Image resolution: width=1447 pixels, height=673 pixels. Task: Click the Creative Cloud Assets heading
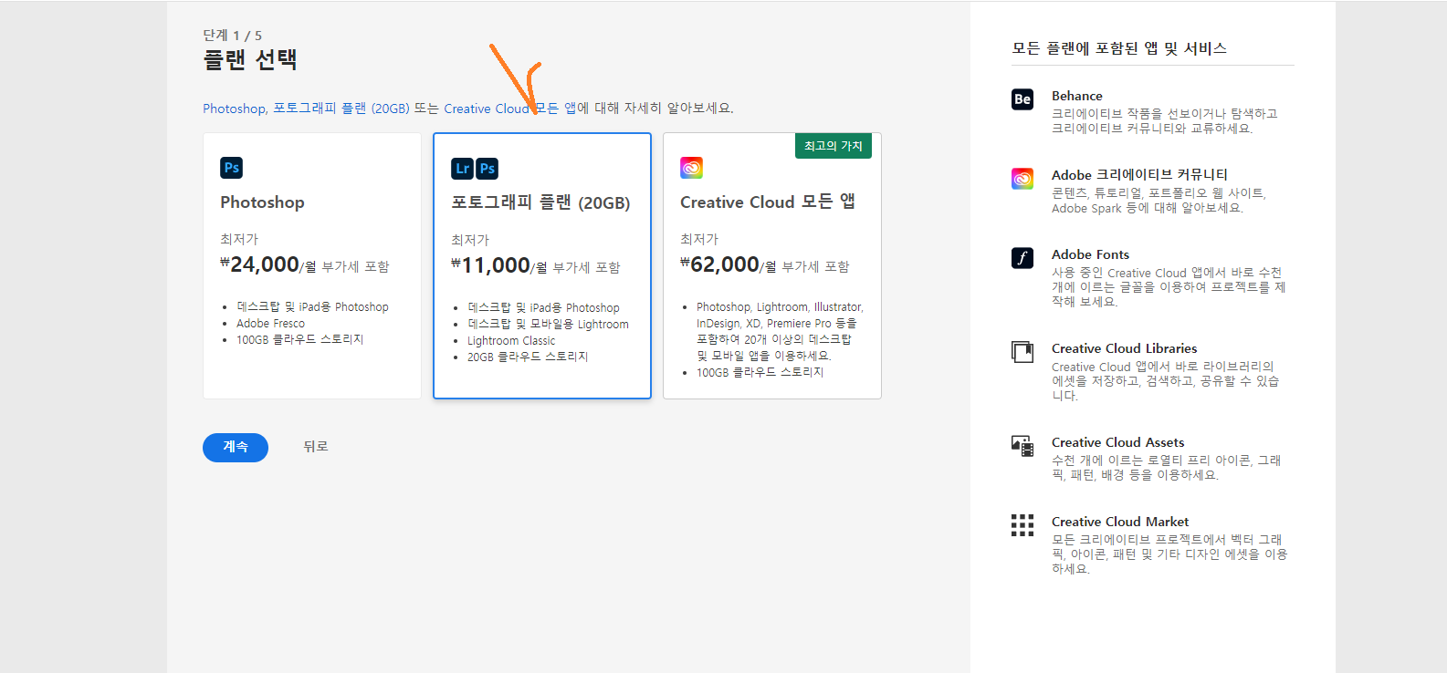tap(1118, 442)
